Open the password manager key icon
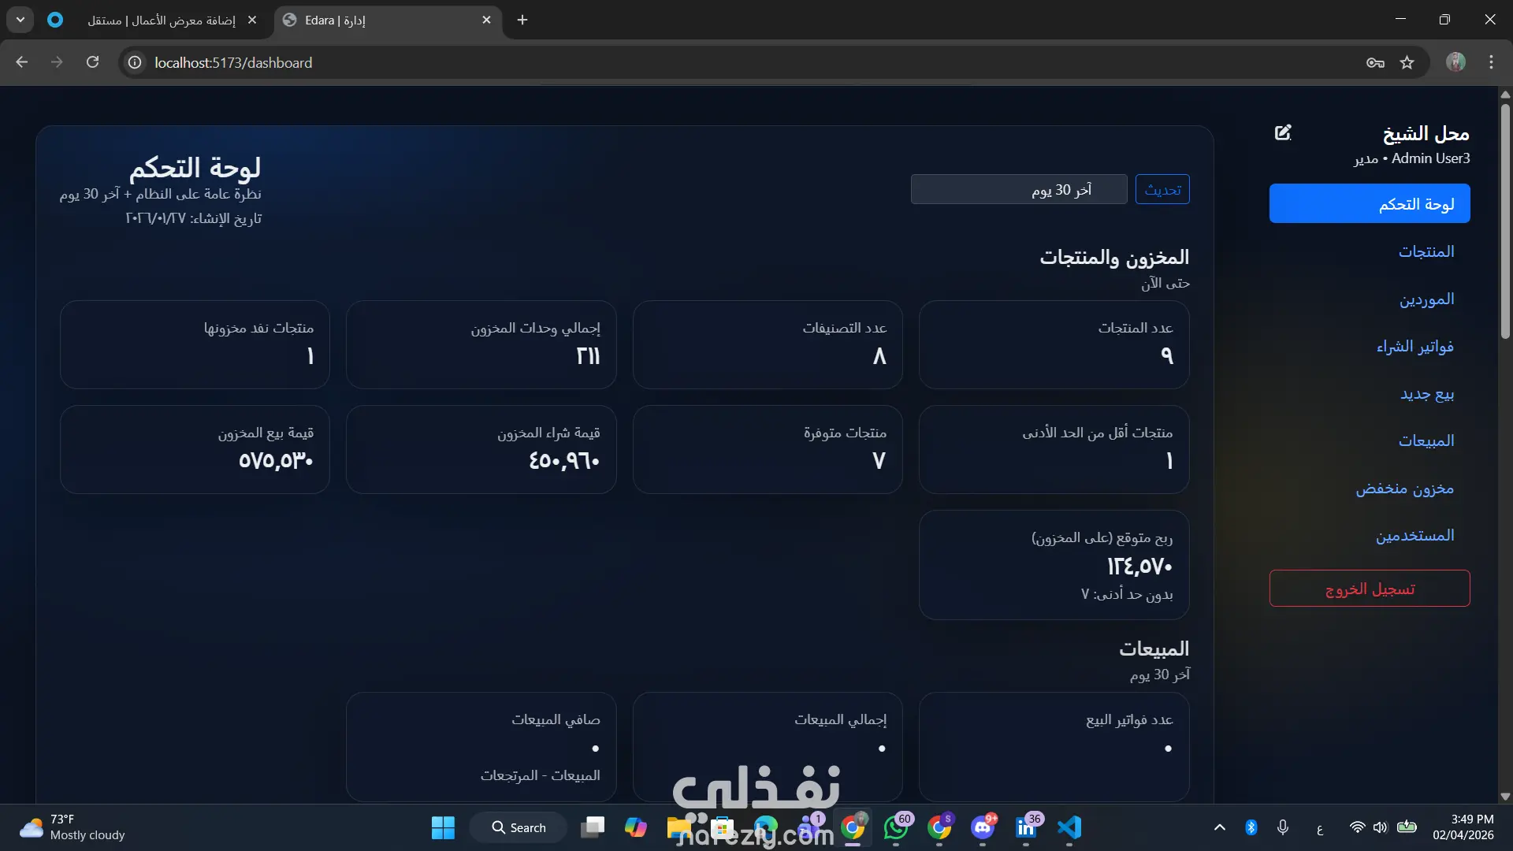 coord(1375,62)
